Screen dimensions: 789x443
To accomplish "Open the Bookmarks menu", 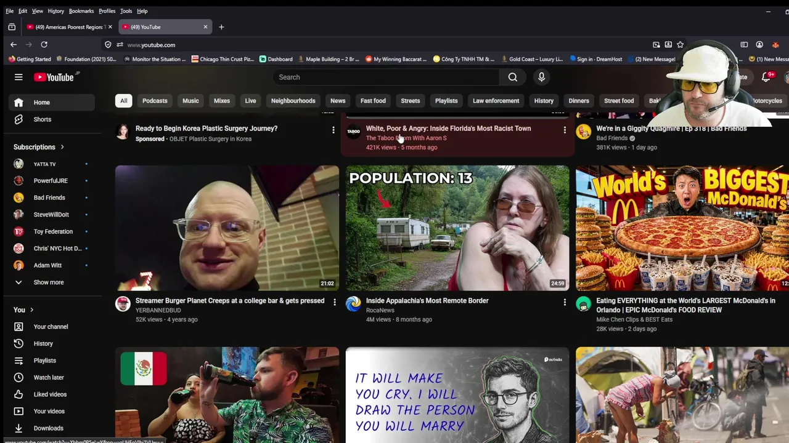I will pos(81,11).
